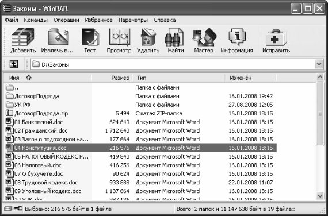Image resolution: width=328 pixels, height=216 pixels.
Task: Click the file list scroll down arrow
Action: tap(320, 196)
